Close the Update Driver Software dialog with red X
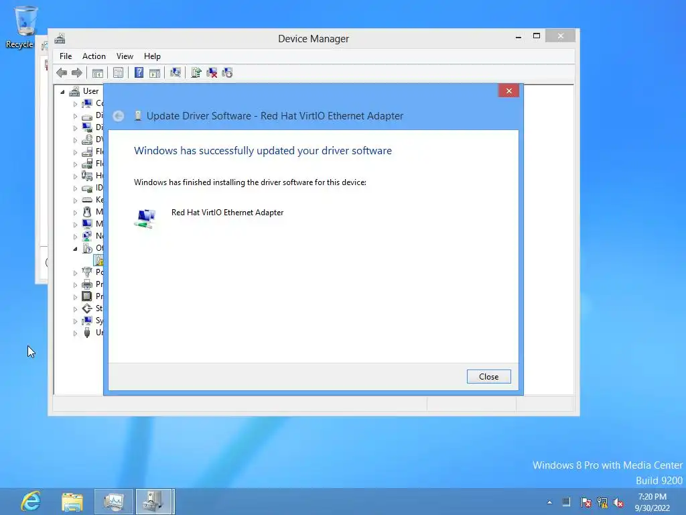 click(509, 91)
